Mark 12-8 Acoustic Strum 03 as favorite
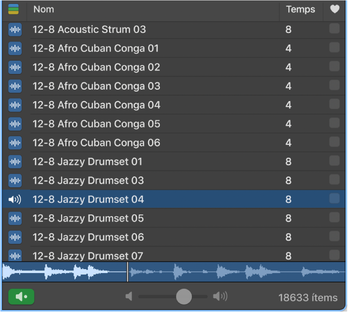Image resolution: width=348 pixels, height=312 pixels. click(x=335, y=29)
